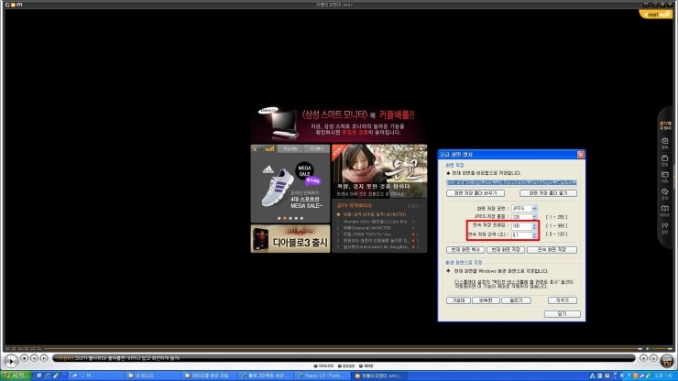Open the adidas MEGA SALE shoe ad
Viewport: 678px width, 381px height.
[290, 188]
